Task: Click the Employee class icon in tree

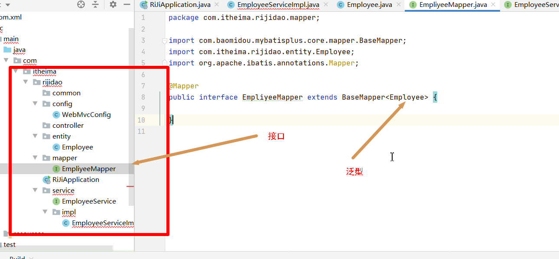Action: click(56, 147)
